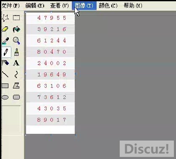Click the number row 3 9 2 1 6
This screenshot has height=159, width=176.
point(50,29)
